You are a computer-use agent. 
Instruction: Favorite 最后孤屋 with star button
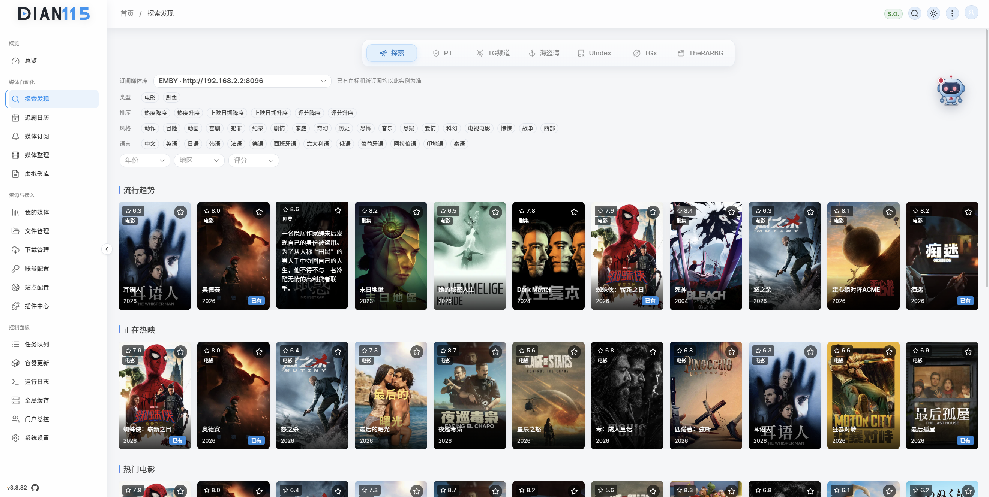pyautogui.click(x=968, y=352)
